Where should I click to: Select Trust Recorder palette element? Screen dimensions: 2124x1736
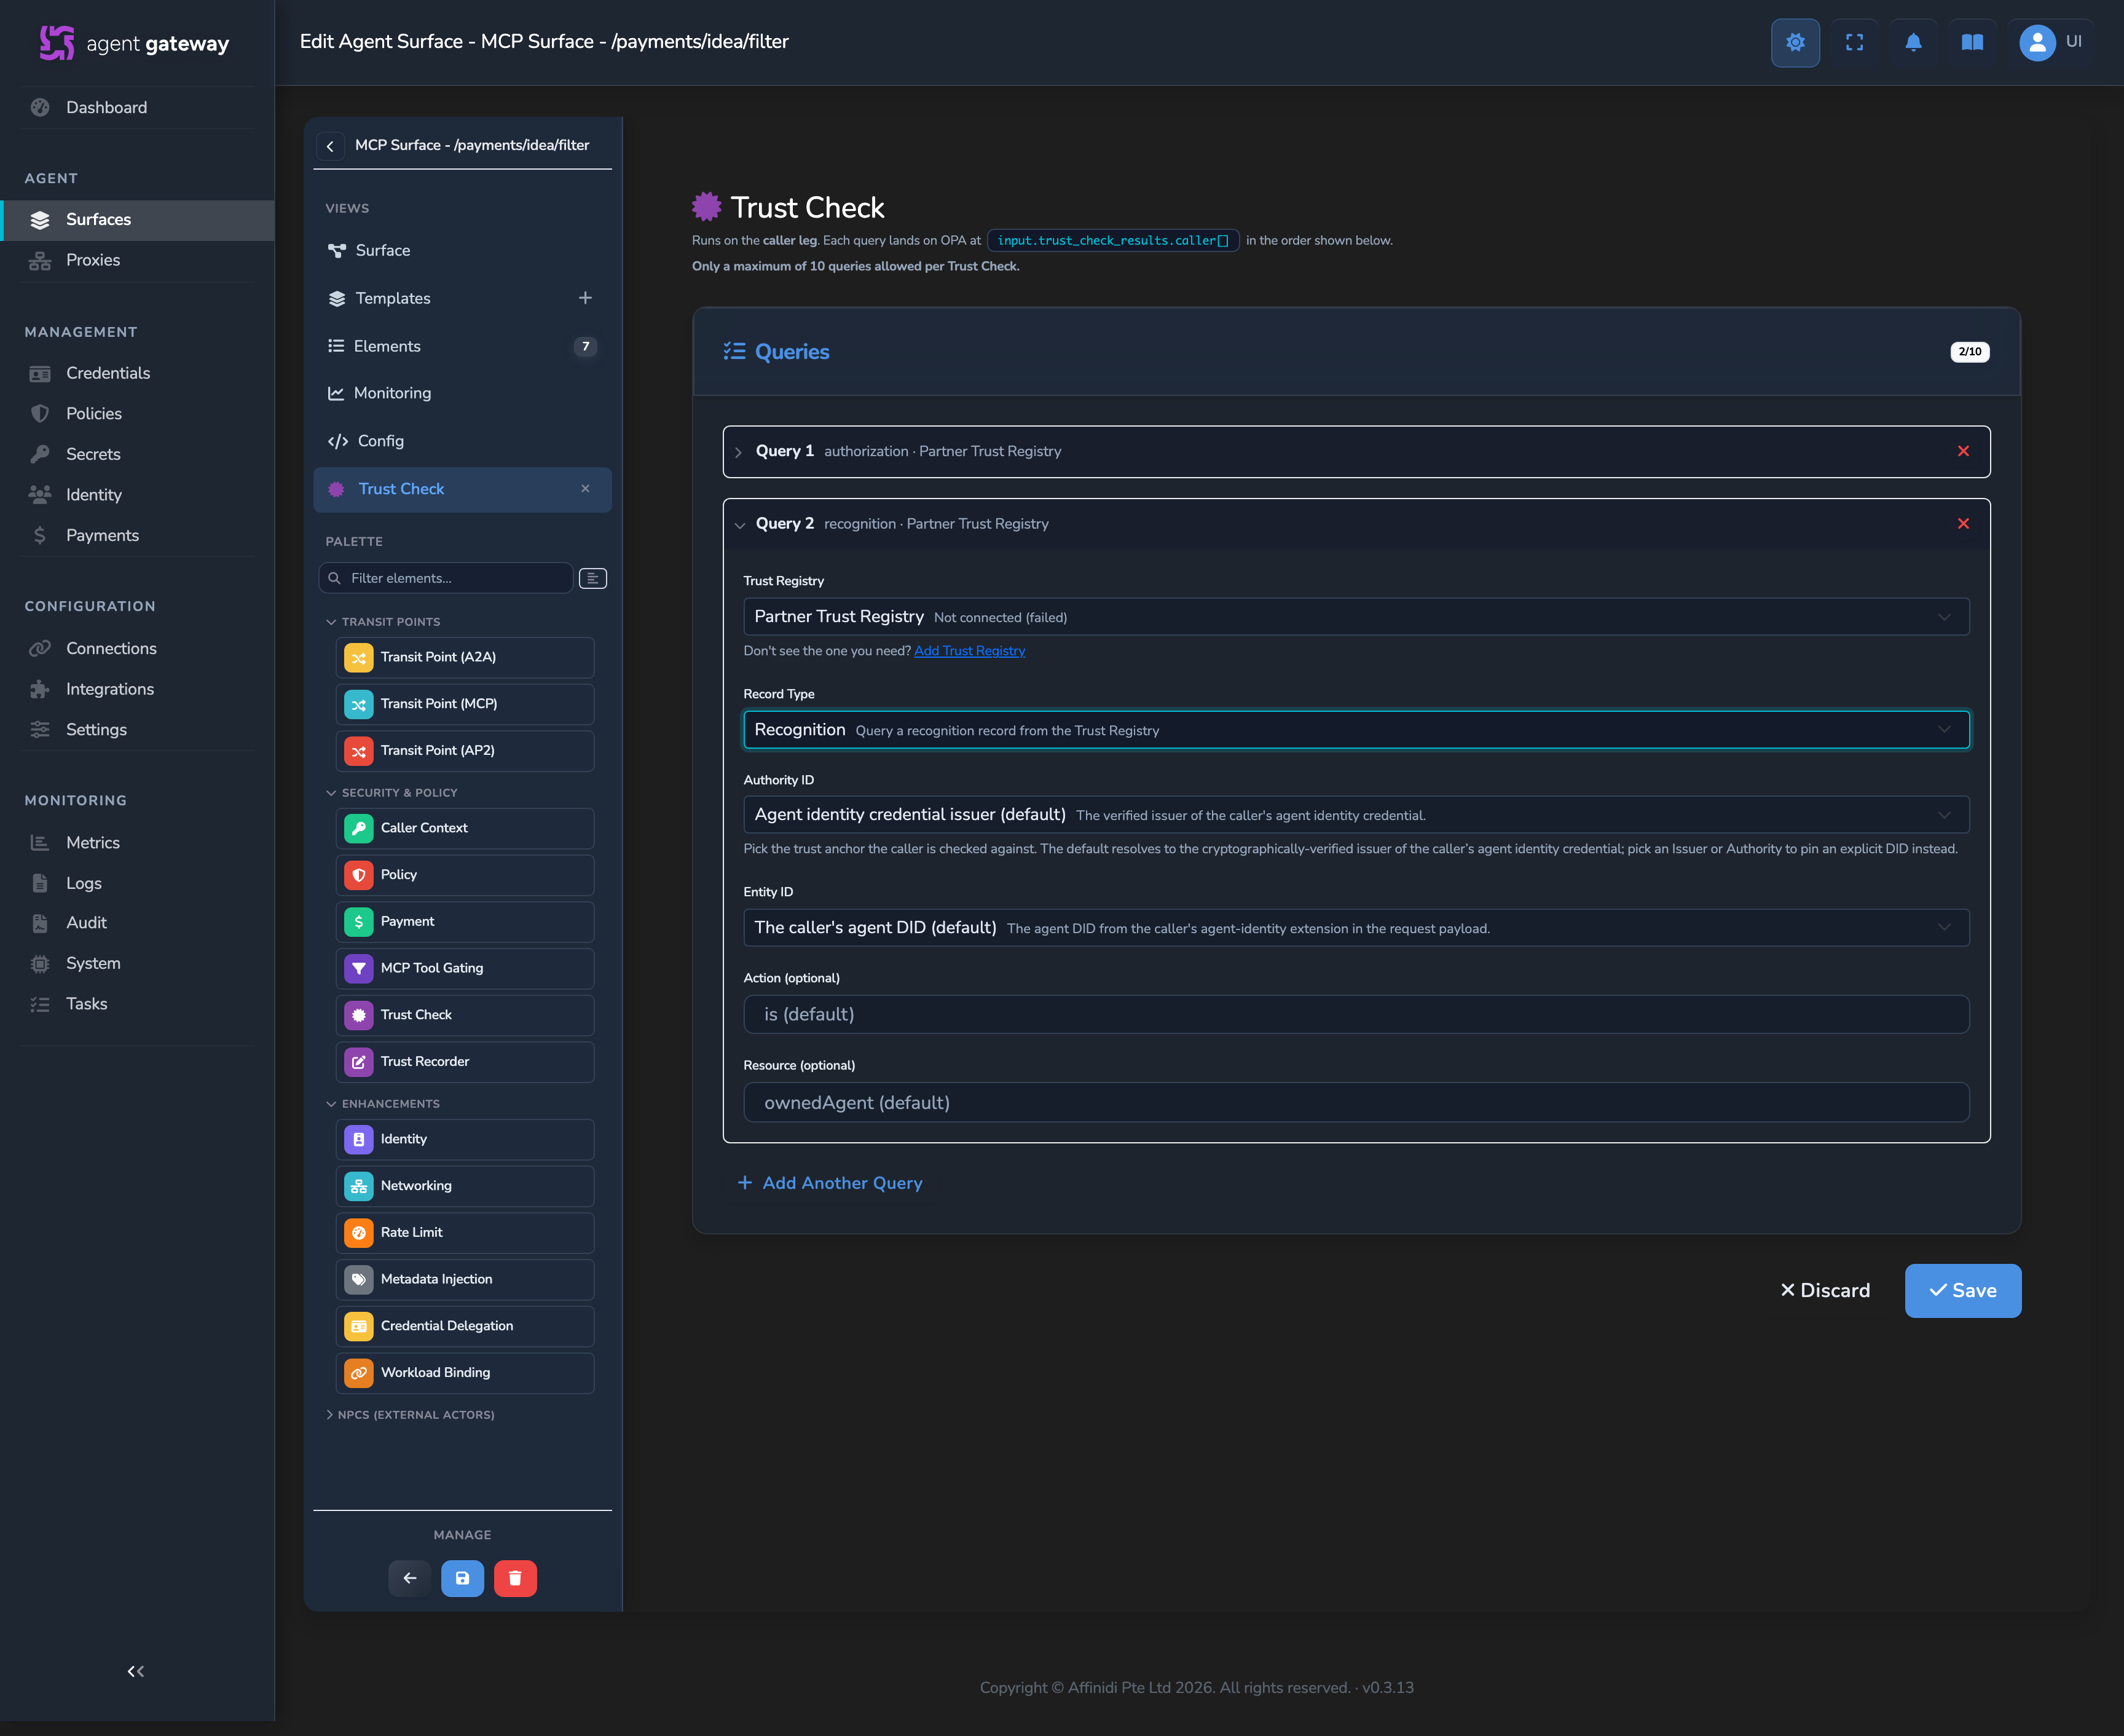coord(465,1062)
